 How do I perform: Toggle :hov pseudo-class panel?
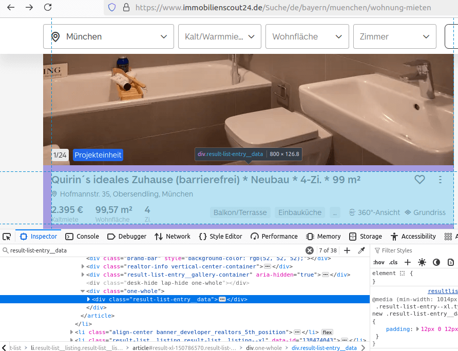[378, 262]
